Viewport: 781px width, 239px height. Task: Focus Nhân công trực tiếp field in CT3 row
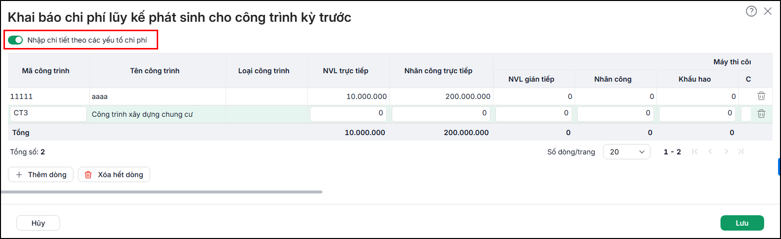click(441, 114)
